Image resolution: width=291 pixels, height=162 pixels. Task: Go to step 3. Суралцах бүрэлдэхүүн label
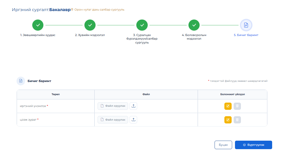point(142,39)
